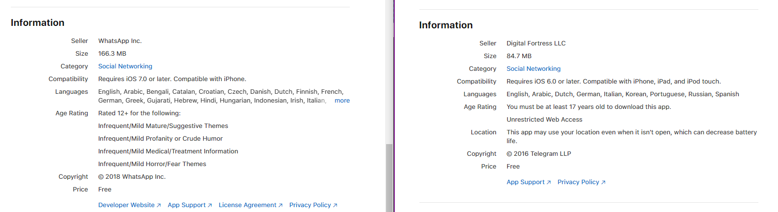The height and width of the screenshot is (212, 778).
Task: Open the Developer Website link
Action: (126, 205)
